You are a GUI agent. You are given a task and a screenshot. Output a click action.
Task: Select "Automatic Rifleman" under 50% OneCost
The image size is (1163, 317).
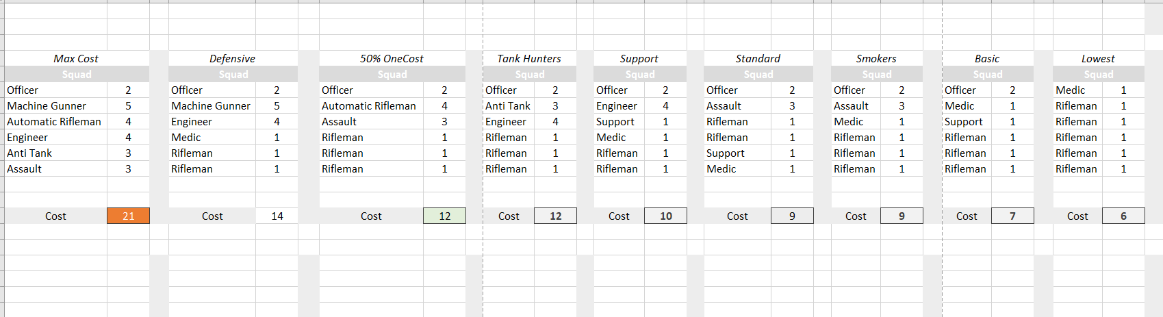[x=369, y=106]
